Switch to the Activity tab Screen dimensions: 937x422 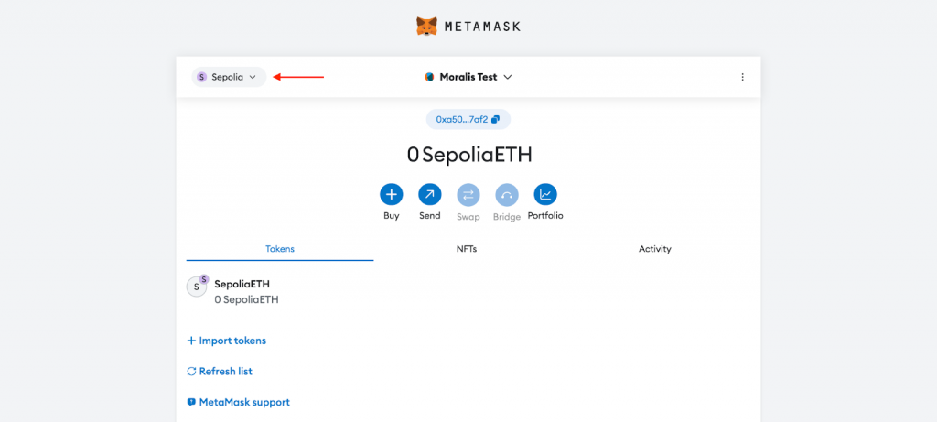655,249
